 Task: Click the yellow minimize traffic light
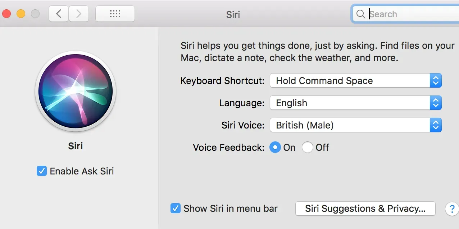click(x=21, y=14)
